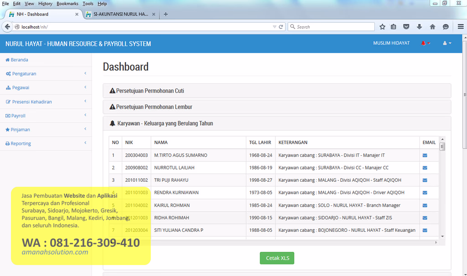Click the Cetak XLS button
This screenshot has height=276, width=467.
pos(277,258)
